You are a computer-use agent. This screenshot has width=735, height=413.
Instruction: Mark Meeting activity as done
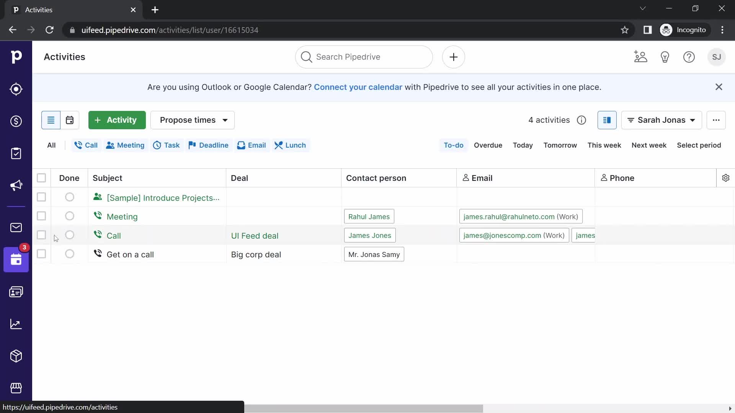pyautogui.click(x=69, y=216)
